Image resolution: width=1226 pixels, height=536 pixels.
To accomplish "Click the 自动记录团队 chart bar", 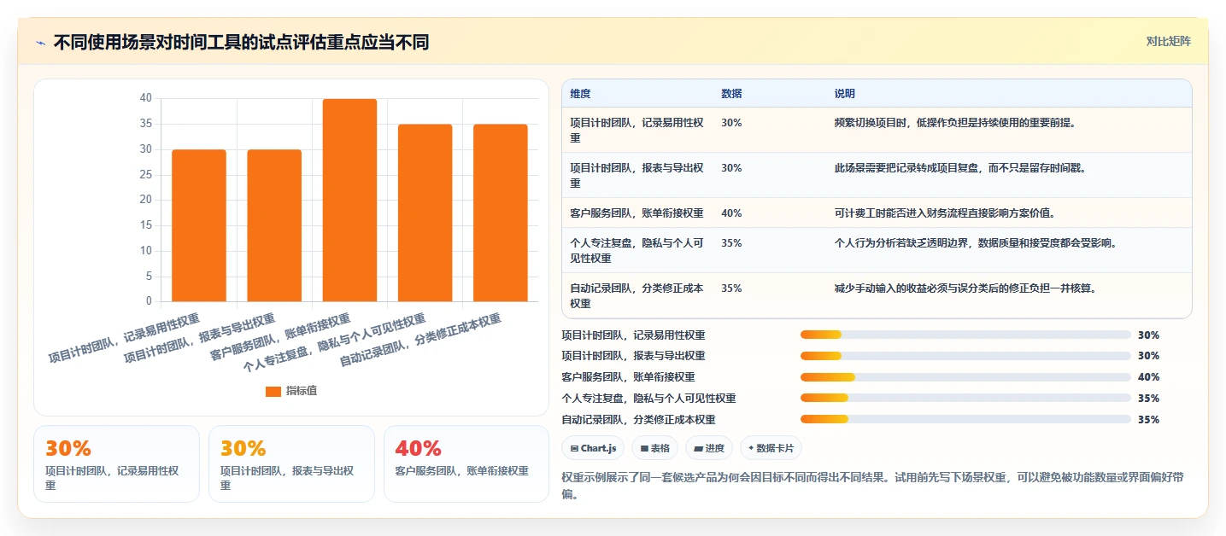I will [501, 213].
